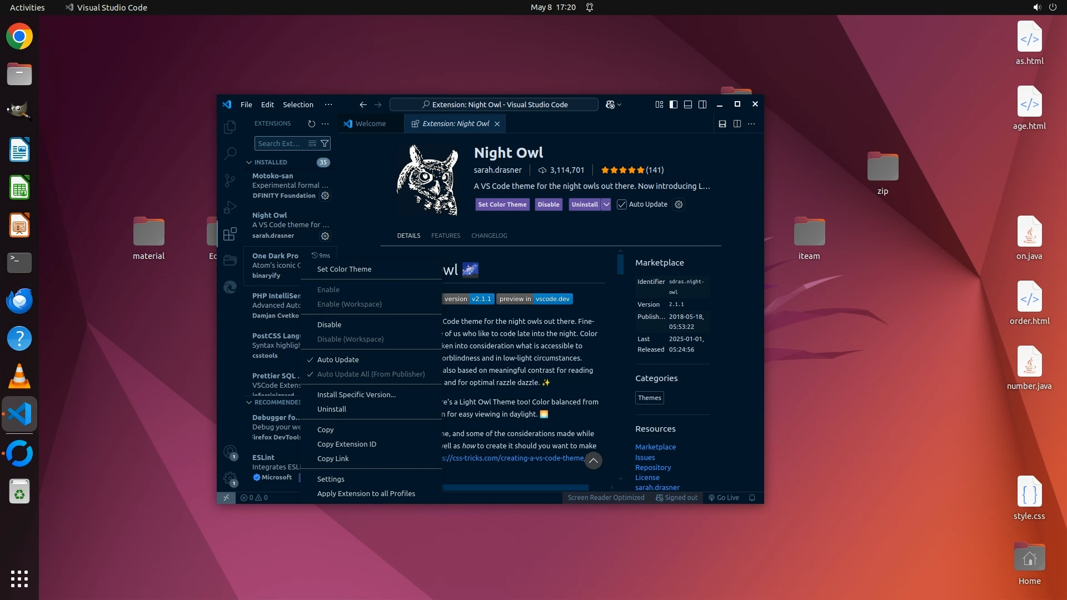Image resolution: width=1067 pixels, height=600 pixels.
Task: Toggle primary side bar layout icon
Action: point(674,104)
